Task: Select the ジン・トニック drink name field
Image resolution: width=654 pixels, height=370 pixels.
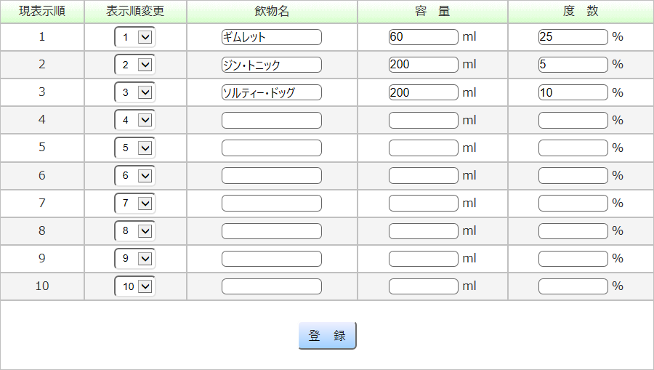Action: pyautogui.click(x=271, y=65)
